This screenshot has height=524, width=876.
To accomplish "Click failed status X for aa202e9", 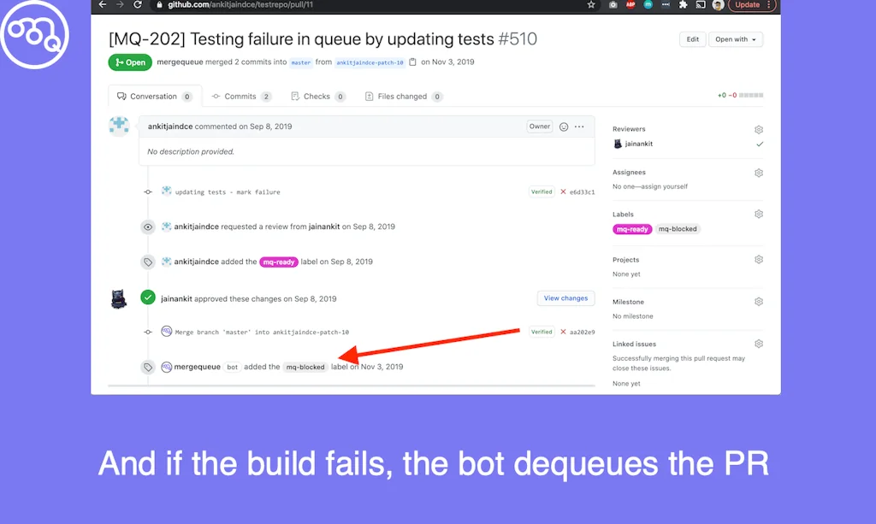I will coord(563,332).
